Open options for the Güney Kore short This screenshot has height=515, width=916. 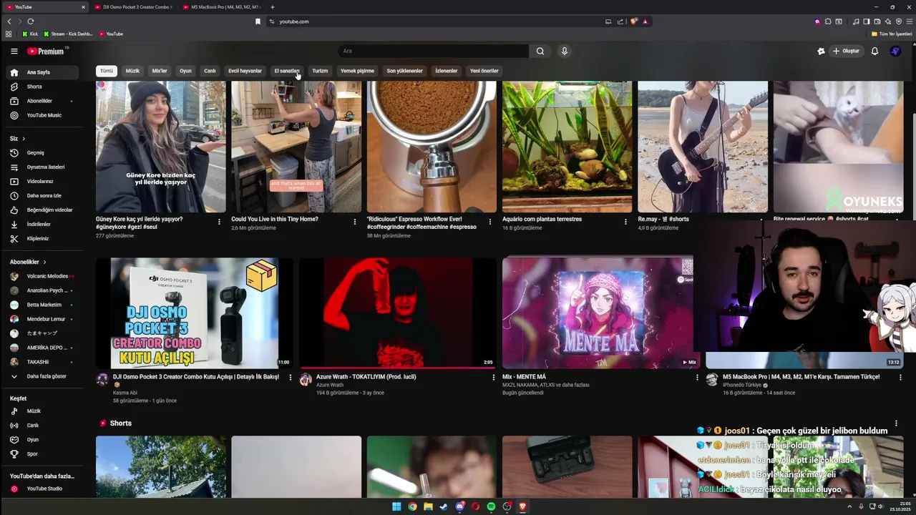219,222
